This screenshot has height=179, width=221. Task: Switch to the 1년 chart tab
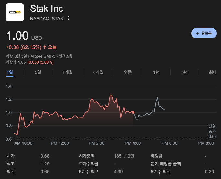tap(156, 72)
